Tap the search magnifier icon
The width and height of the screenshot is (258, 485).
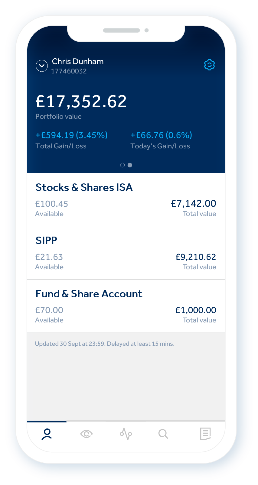tap(163, 434)
